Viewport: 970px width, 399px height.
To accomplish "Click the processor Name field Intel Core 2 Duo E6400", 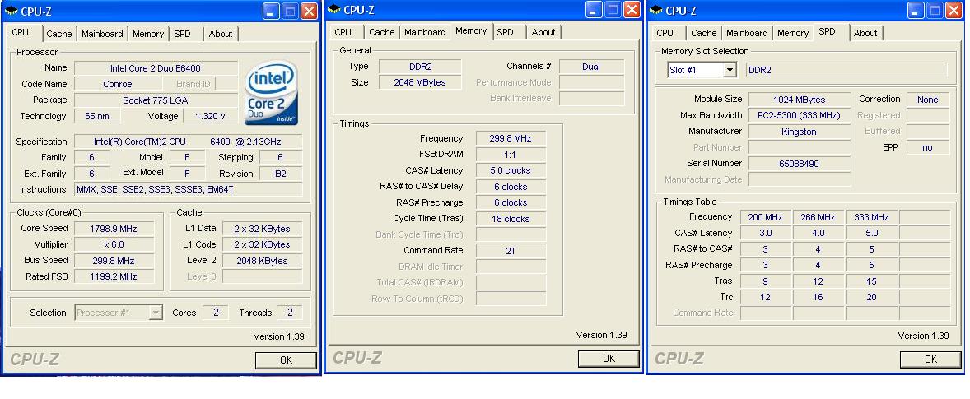I will click(x=156, y=68).
